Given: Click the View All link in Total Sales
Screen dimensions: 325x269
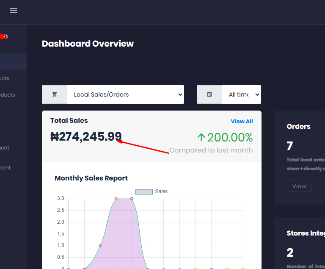Looking at the screenshot, I should click(x=242, y=121).
